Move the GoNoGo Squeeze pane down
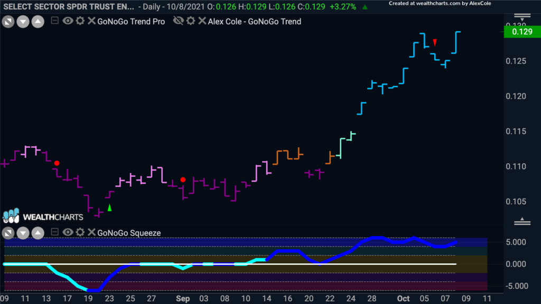 23,233
